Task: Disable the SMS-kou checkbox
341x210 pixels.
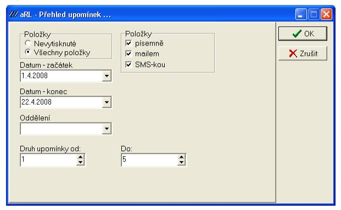Action: [x=128, y=64]
